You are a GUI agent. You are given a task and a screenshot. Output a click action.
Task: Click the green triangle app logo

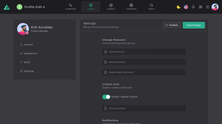[x=7, y=7]
